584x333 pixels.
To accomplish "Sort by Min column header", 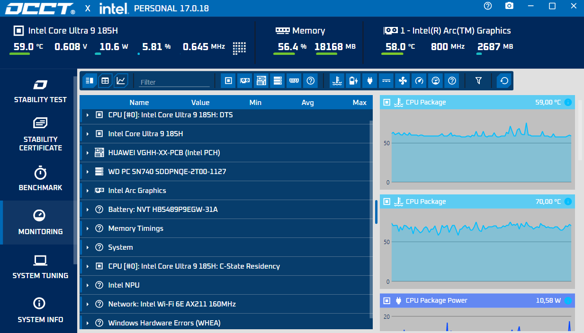I will (255, 102).
